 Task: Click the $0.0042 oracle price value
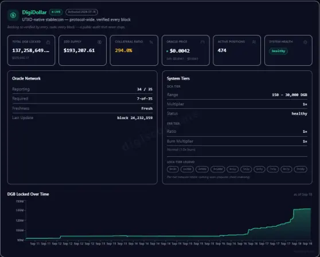(x=179, y=51)
